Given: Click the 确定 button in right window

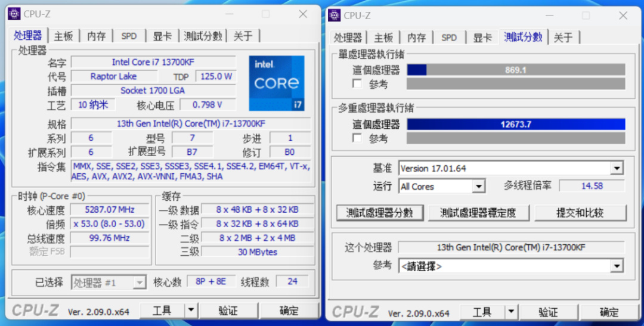Looking at the screenshot, I should [x=609, y=312].
